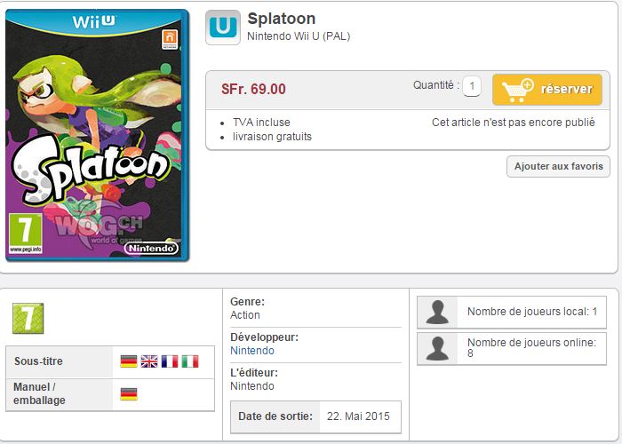Click the German flag in Sous-titre row

click(x=129, y=361)
